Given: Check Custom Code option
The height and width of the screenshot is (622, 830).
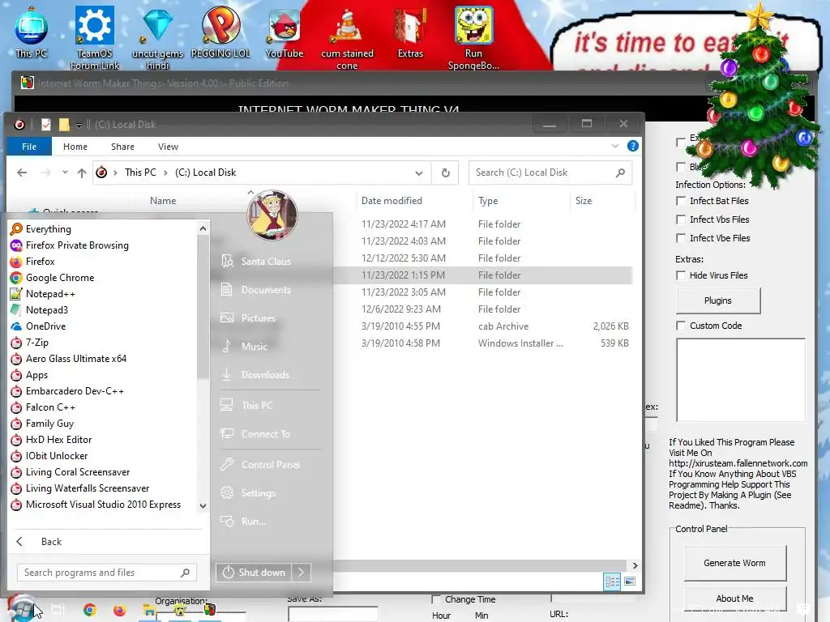Looking at the screenshot, I should click(x=681, y=326).
